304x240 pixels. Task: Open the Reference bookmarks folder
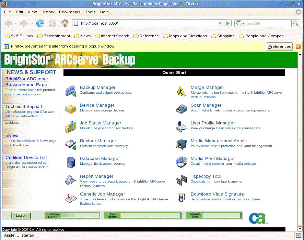(x=146, y=36)
